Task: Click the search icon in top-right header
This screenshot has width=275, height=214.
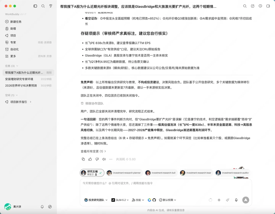Action: (x=245, y=6)
